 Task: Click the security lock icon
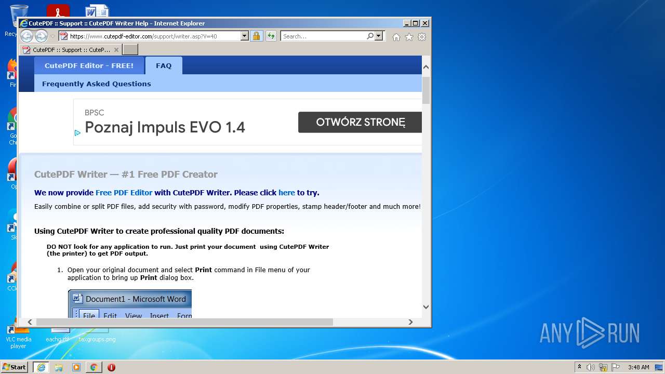[256, 36]
